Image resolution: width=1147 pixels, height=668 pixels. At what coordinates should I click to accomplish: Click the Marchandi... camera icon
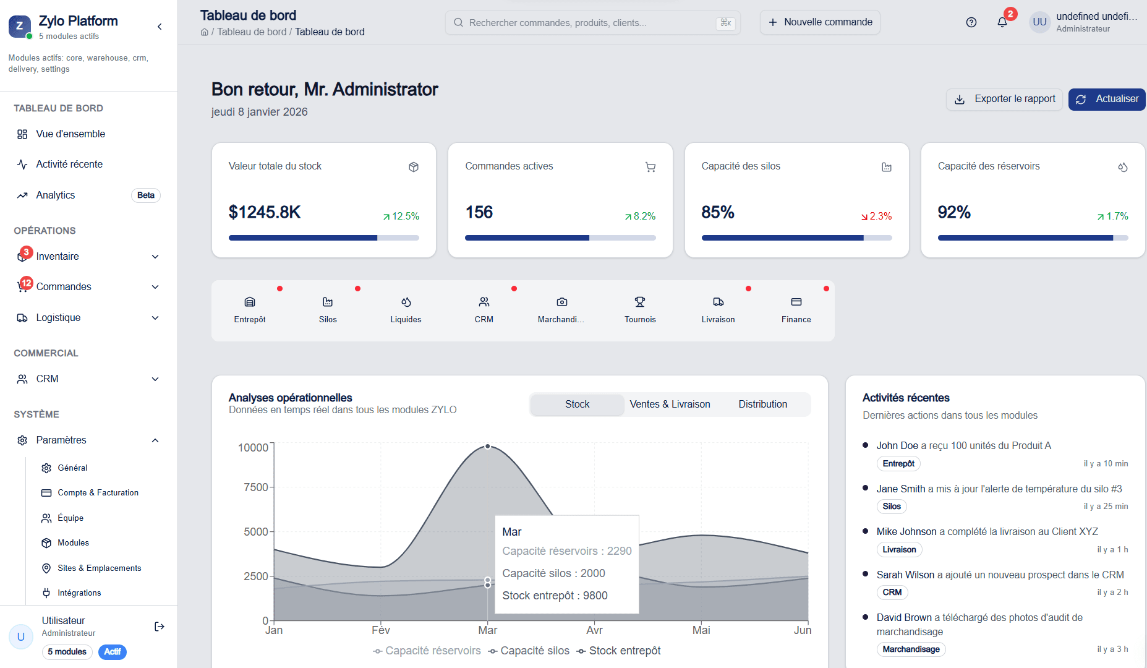coord(561,302)
